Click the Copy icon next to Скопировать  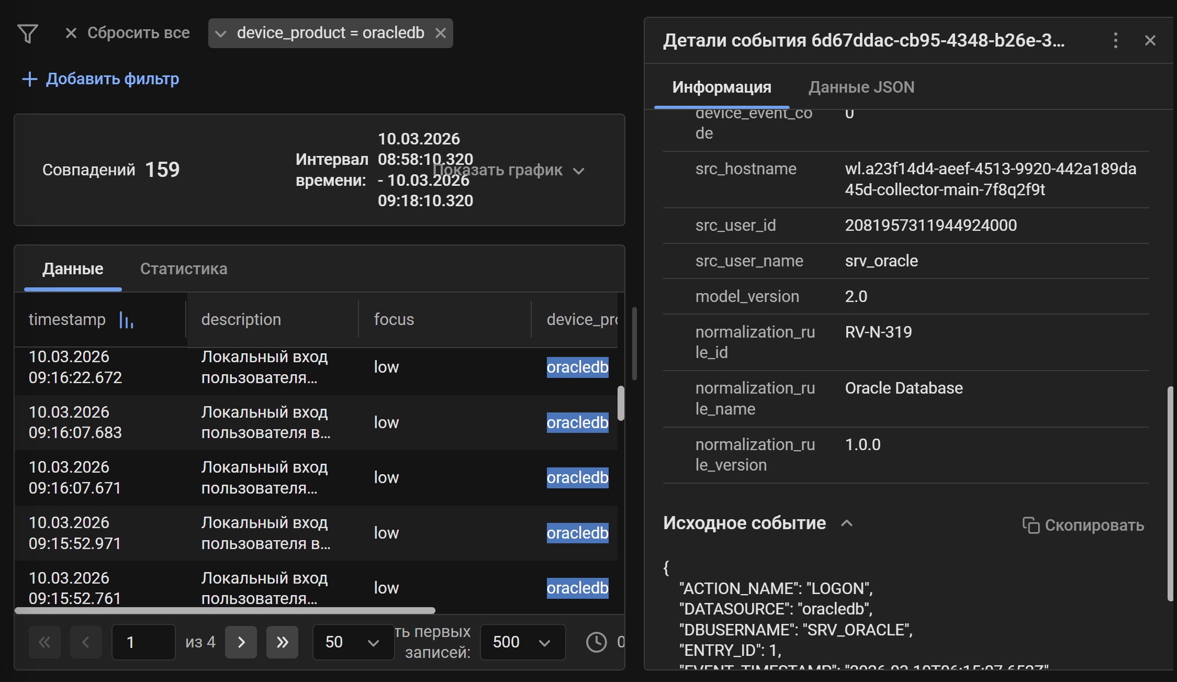coord(1032,524)
